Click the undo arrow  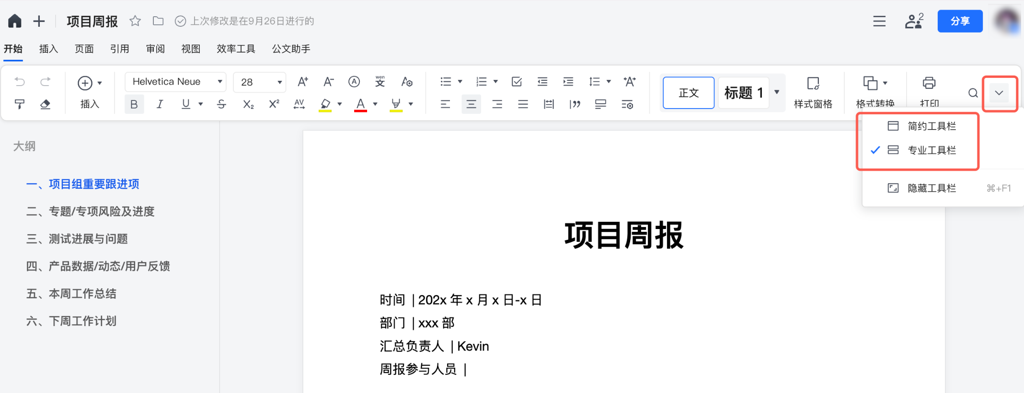click(20, 82)
